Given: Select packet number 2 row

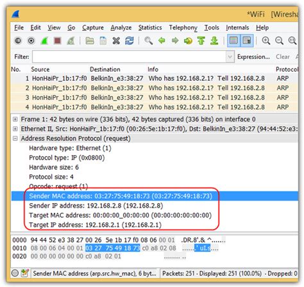Looking at the screenshot, I should (x=155, y=88).
